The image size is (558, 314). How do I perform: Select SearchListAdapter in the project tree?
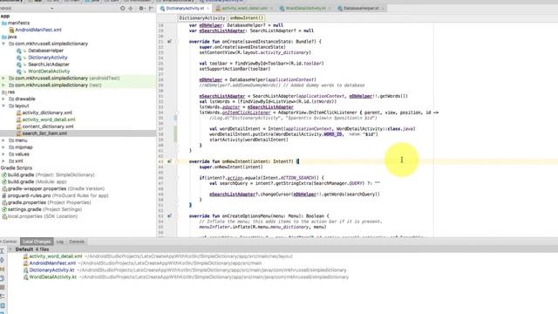49,65
